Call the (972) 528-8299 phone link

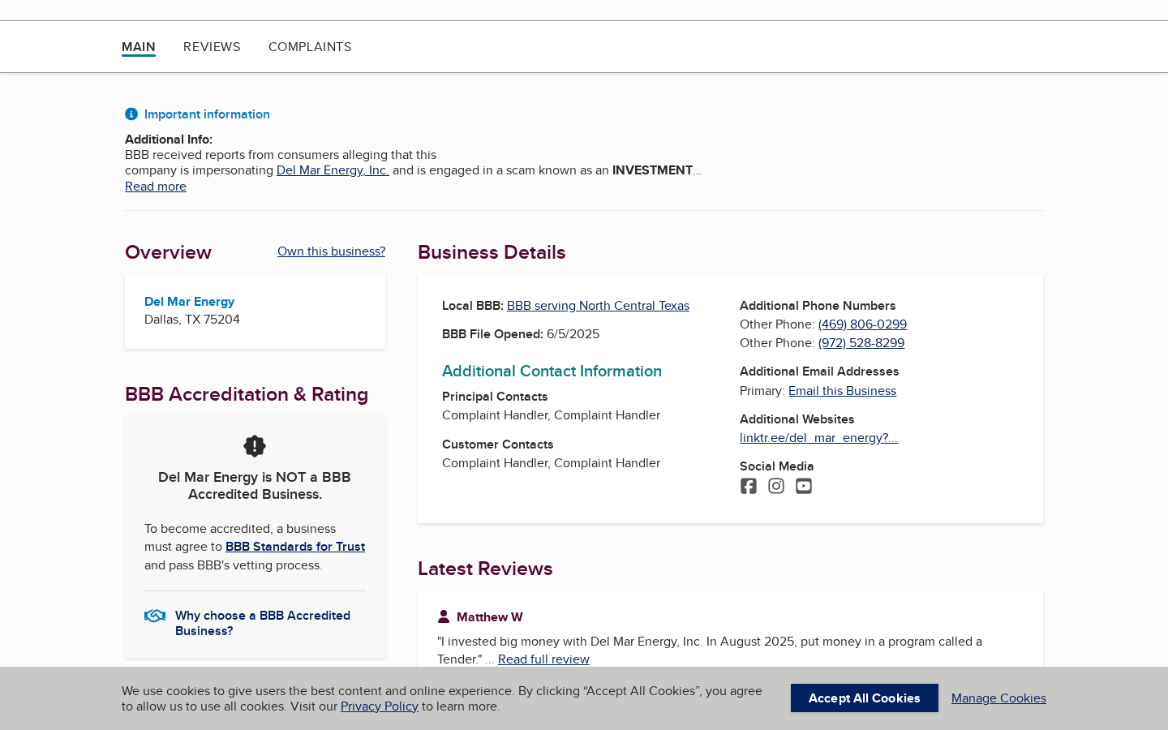[861, 343]
